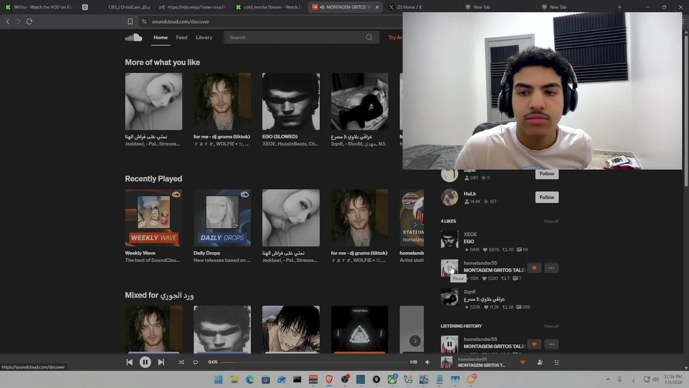
Task: Open the next up queue
Action: pyautogui.click(x=557, y=362)
